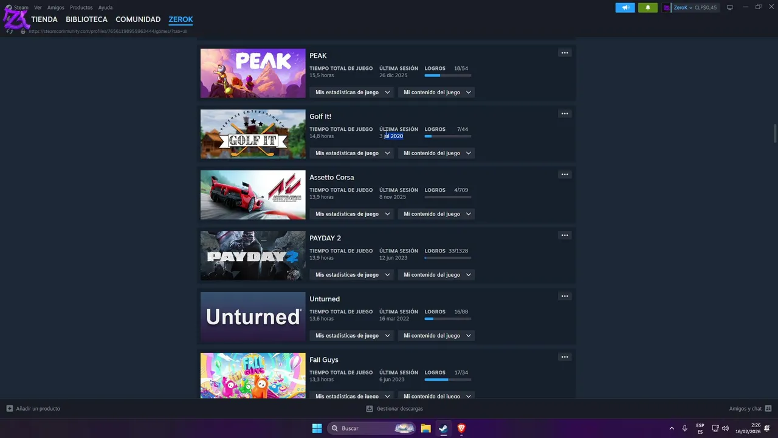Expand PAYDAY 2 content dropdown
This screenshot has height=438, width=778.
point(436,275)
